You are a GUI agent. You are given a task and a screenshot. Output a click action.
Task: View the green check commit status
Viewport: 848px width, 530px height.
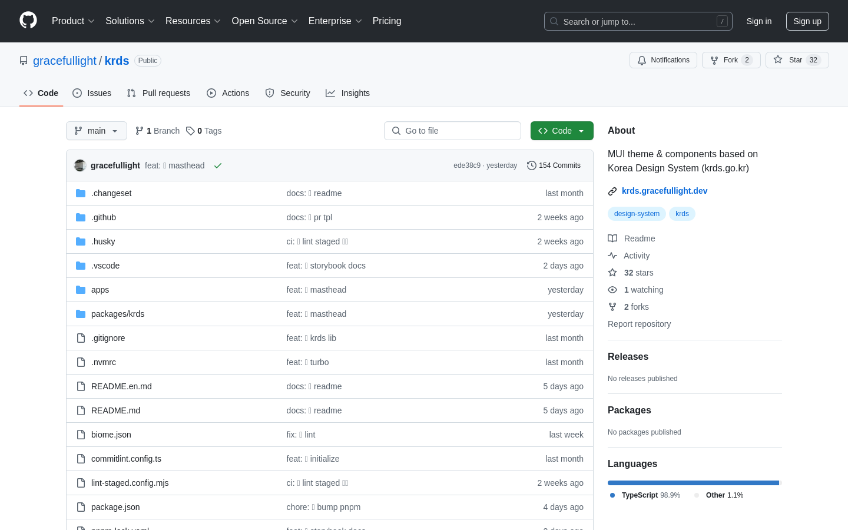[x=218, y=165]
